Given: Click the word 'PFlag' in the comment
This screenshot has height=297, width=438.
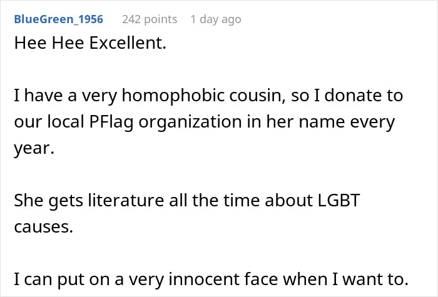Looking at the screenshot, I should (x=111, y=122).
